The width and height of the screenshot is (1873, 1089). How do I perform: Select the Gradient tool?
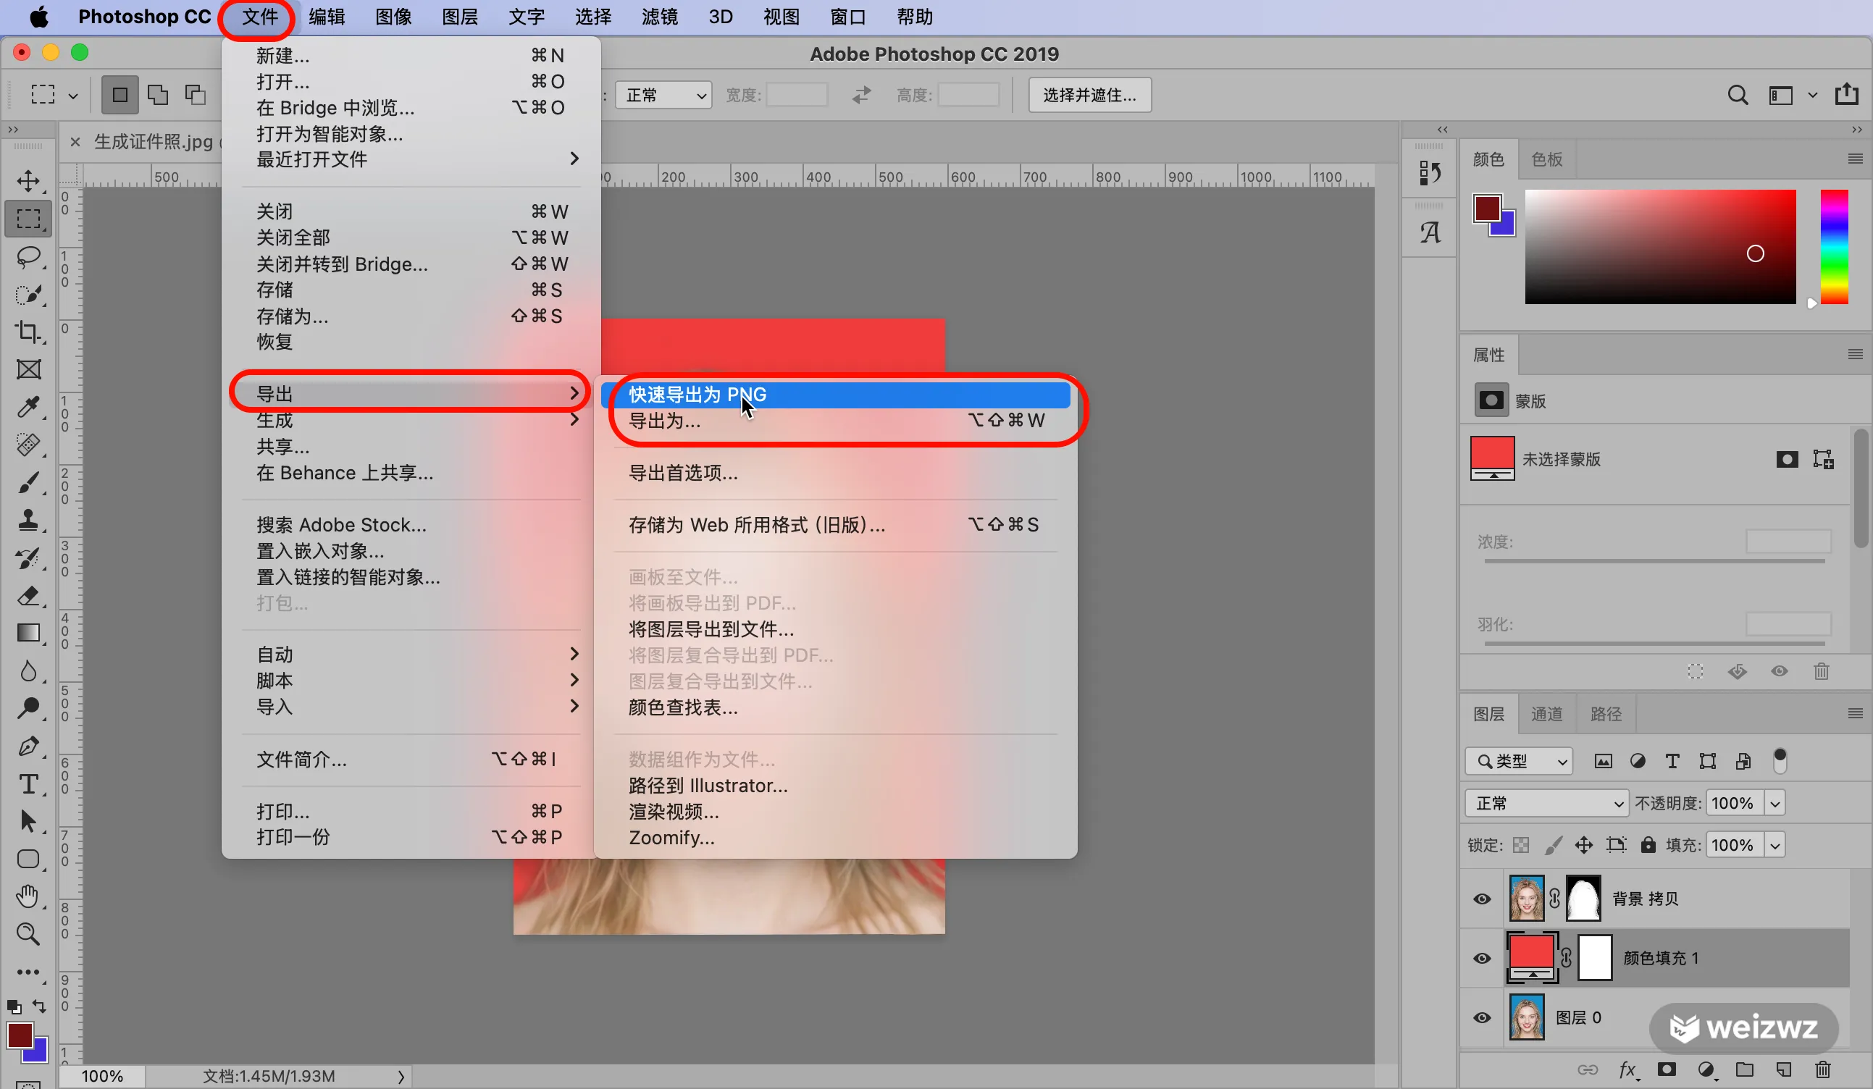coord(28,633)
